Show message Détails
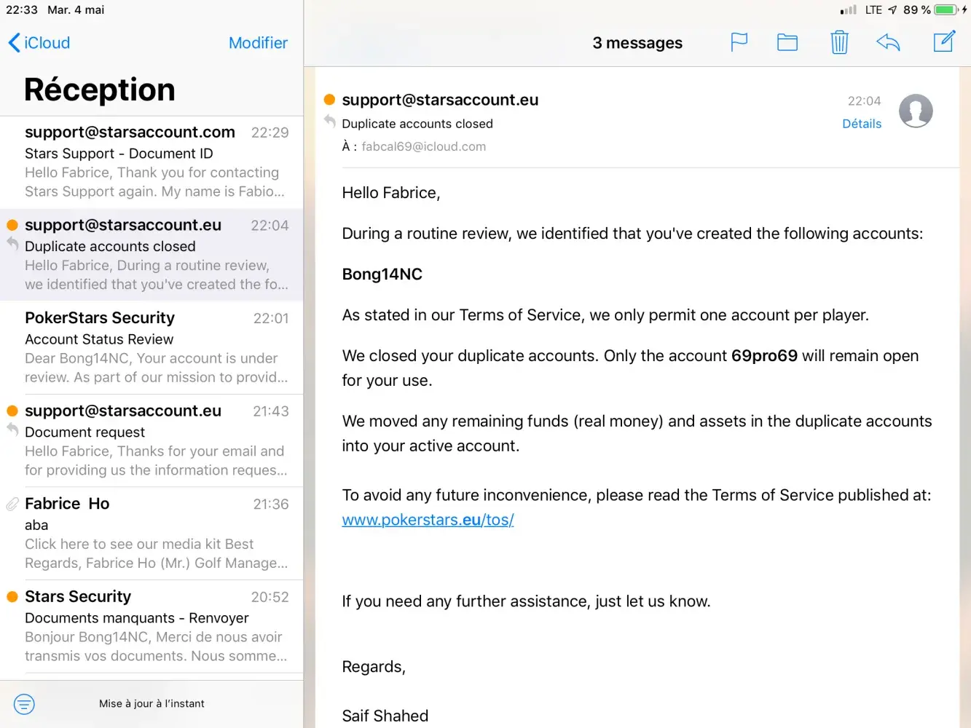This screenshot has width=971, height=728. point(862,124)
